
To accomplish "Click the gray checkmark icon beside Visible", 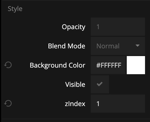I will tap(100, 84).
